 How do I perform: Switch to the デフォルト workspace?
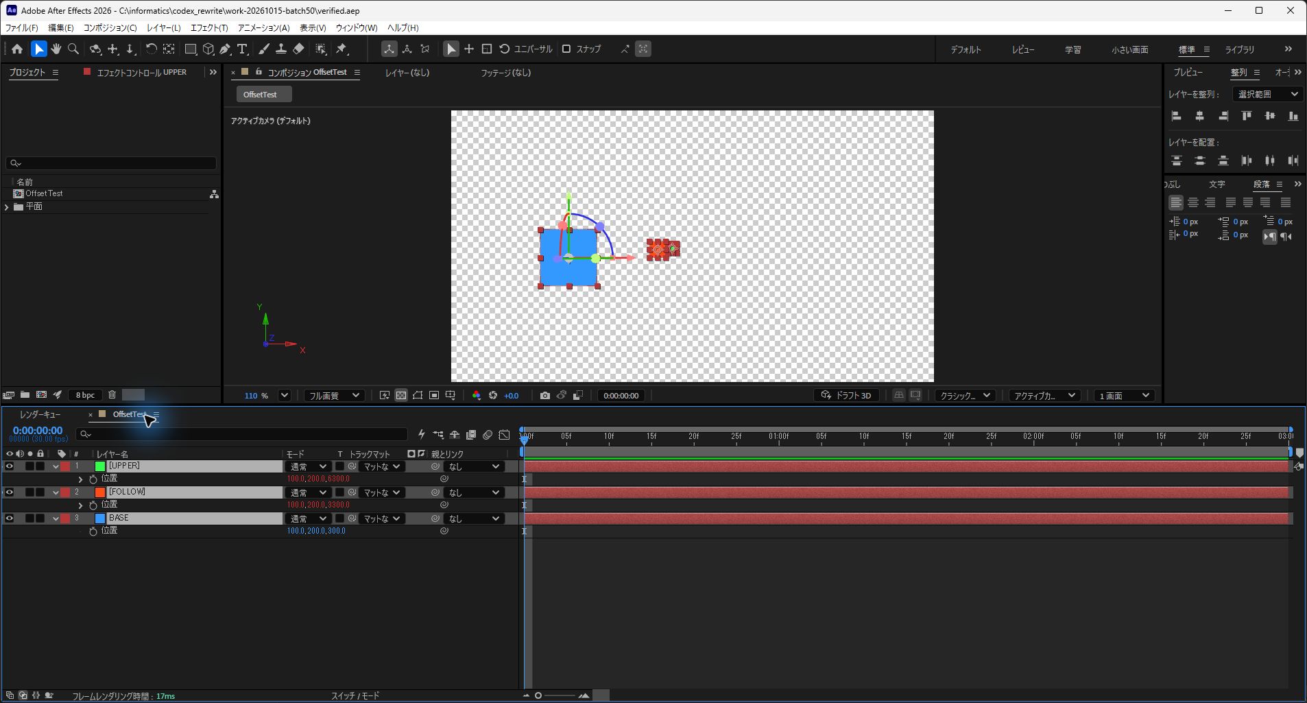[x=966, y=49]
